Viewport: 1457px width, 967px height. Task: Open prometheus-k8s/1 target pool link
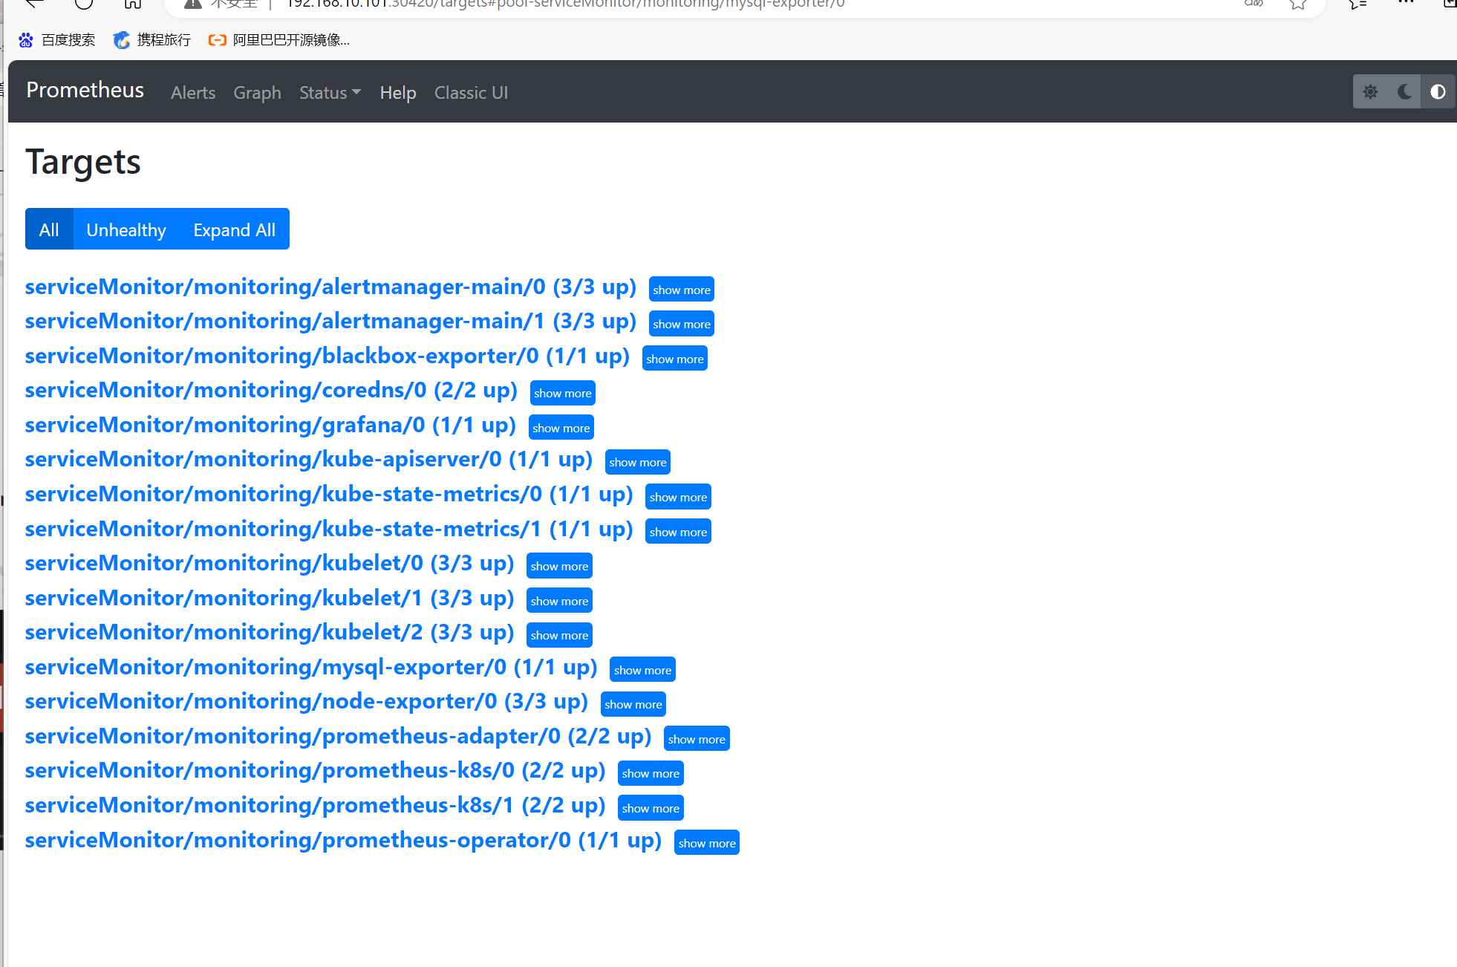(x=315, y=806)
